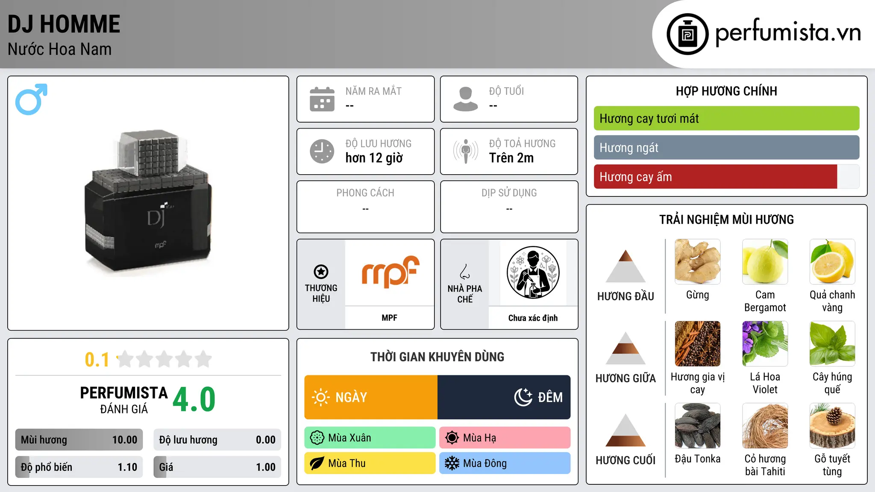This screenshot has width=875, height=492.
Task: Select the Cỏ hương bài Tahiti image
Action: click(x=765, y=426)
